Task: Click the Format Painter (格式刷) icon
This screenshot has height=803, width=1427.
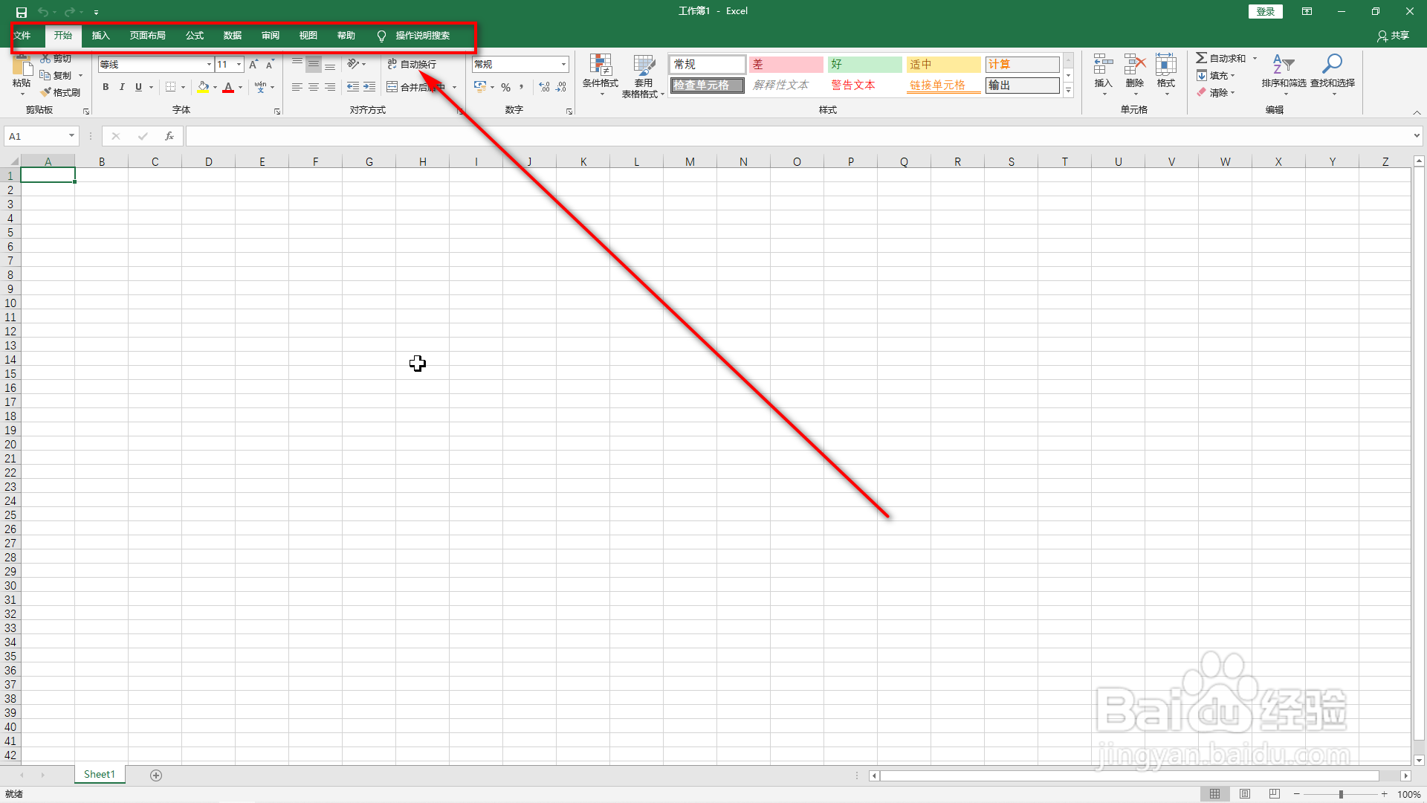Action: [x=47, y=92]
